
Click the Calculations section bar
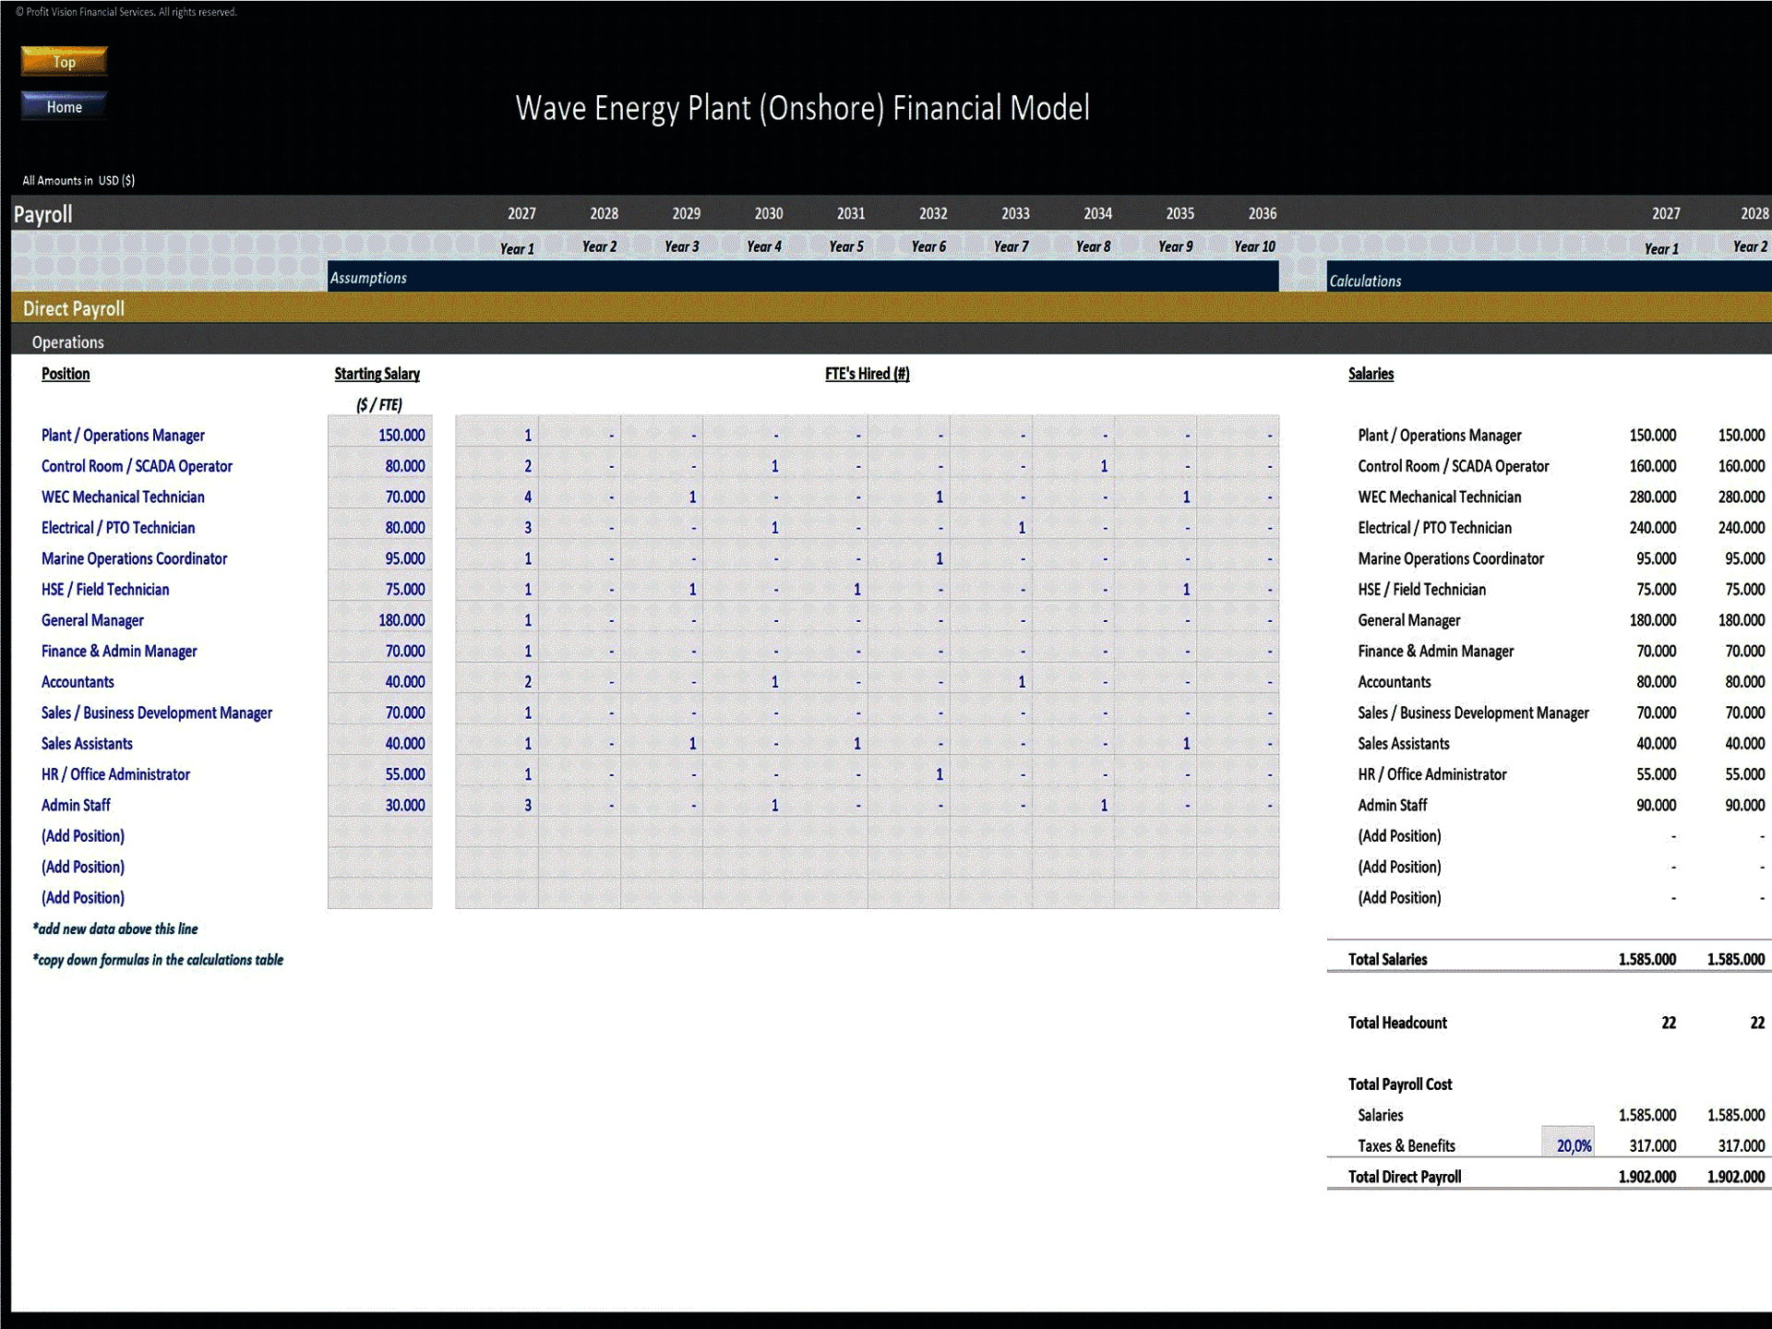point(1549,279)
